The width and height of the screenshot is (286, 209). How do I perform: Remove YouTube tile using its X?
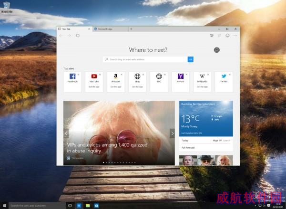tap(100, 75)
